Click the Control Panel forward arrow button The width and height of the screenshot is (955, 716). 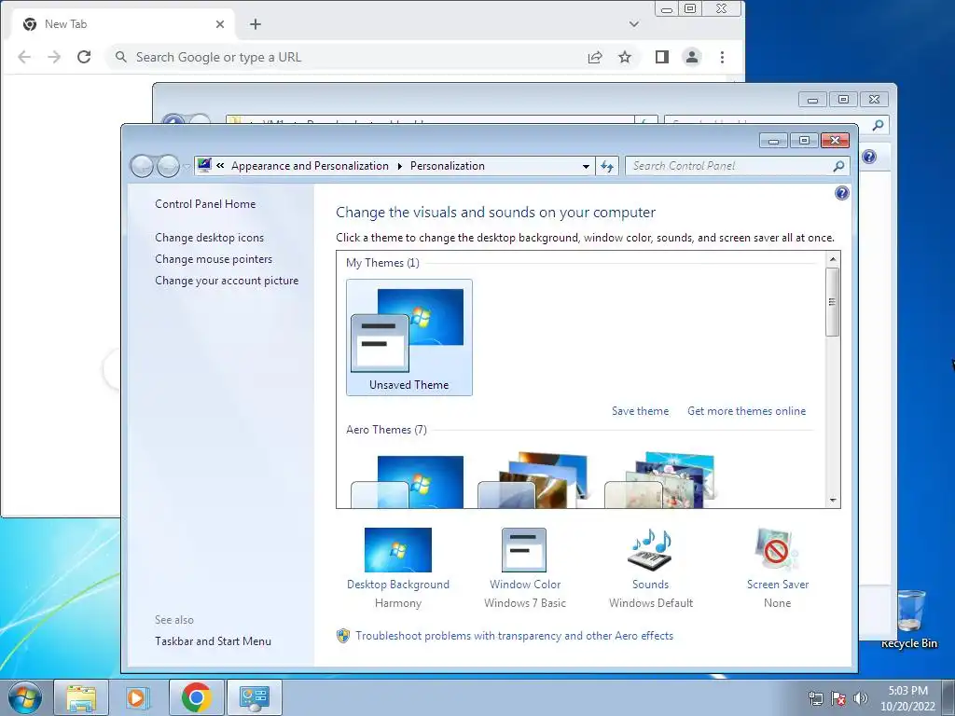tap(168, 166)
